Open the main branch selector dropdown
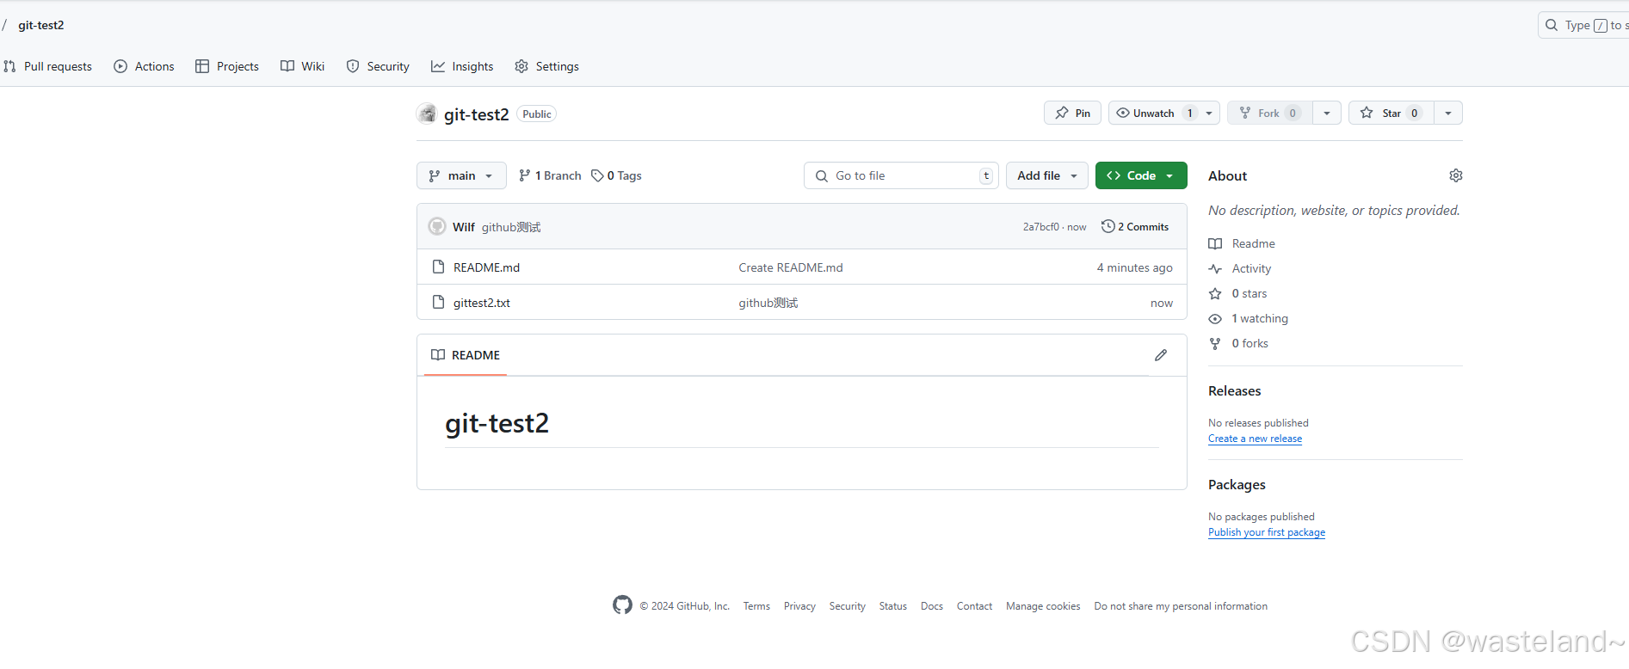 (x=461, y=175)
